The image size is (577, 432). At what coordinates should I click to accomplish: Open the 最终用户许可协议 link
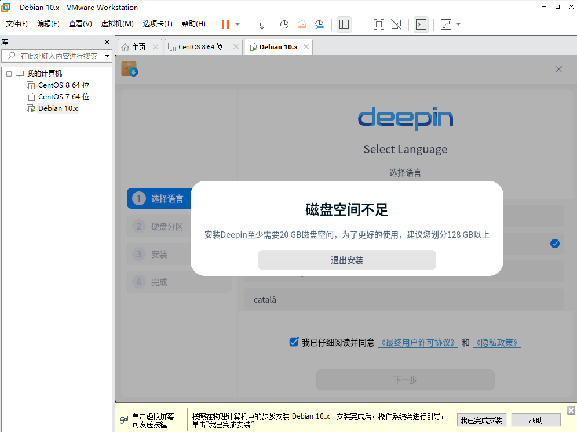[x=417, y=343]
